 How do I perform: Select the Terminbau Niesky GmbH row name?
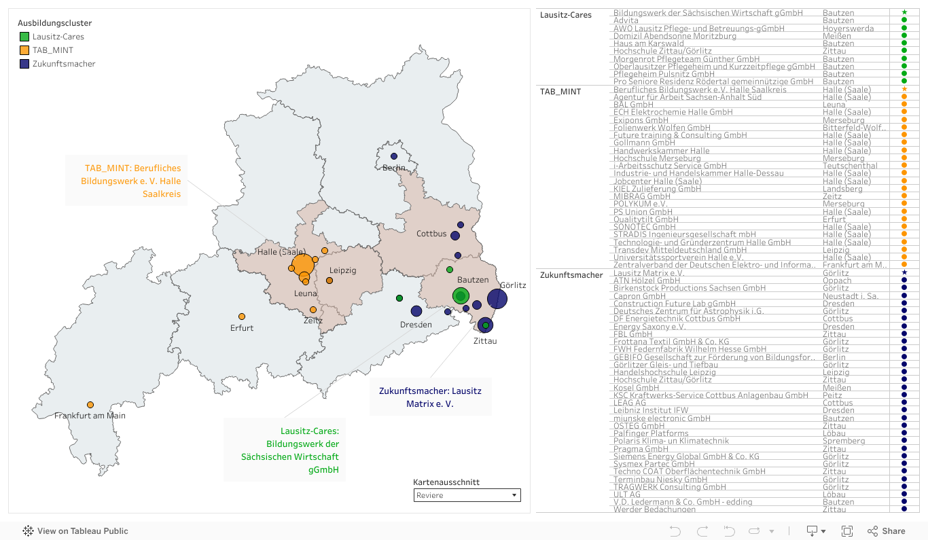(x=660, y=479)
